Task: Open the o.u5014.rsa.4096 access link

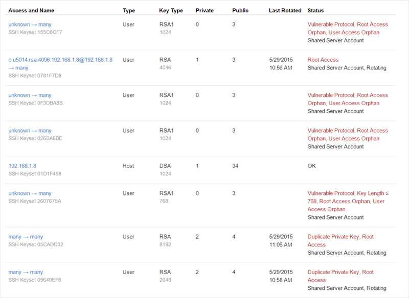Action: click(60, 60)
